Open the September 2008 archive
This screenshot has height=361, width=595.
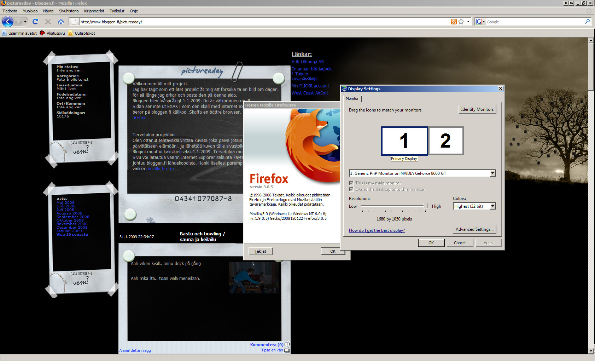pos(73,217)
